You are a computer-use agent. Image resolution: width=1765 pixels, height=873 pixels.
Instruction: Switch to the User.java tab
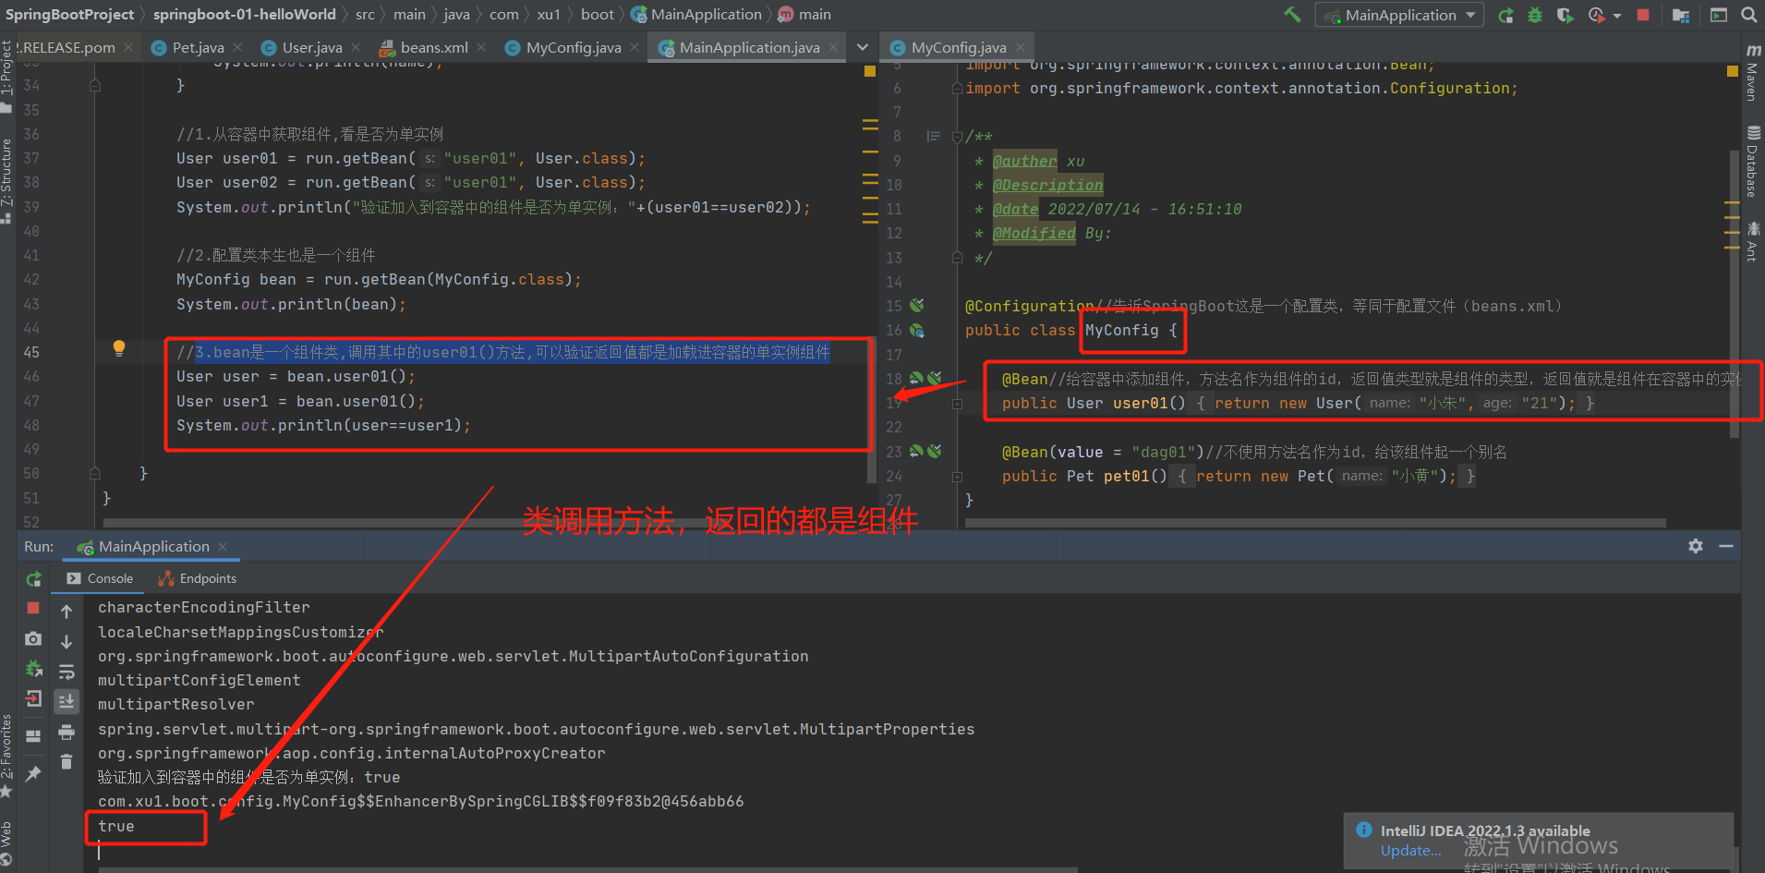tap(312, 47)
